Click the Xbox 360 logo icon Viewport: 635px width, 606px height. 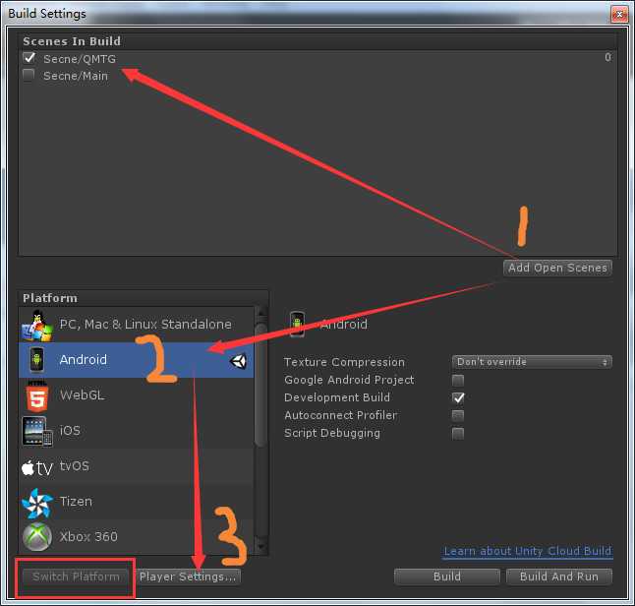(36, 537)
